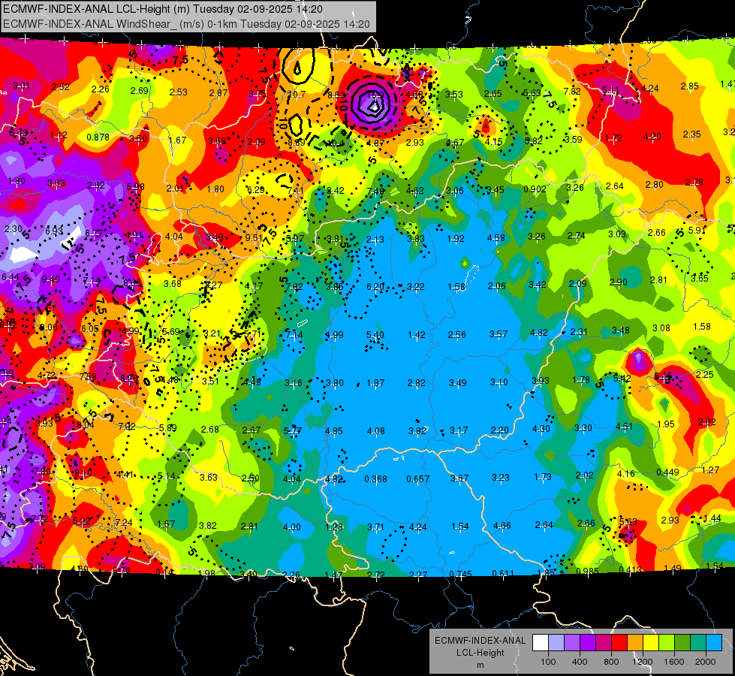Click the wind shear value 7.24
This screenshot has height=676, width=735.
point(124,522)
